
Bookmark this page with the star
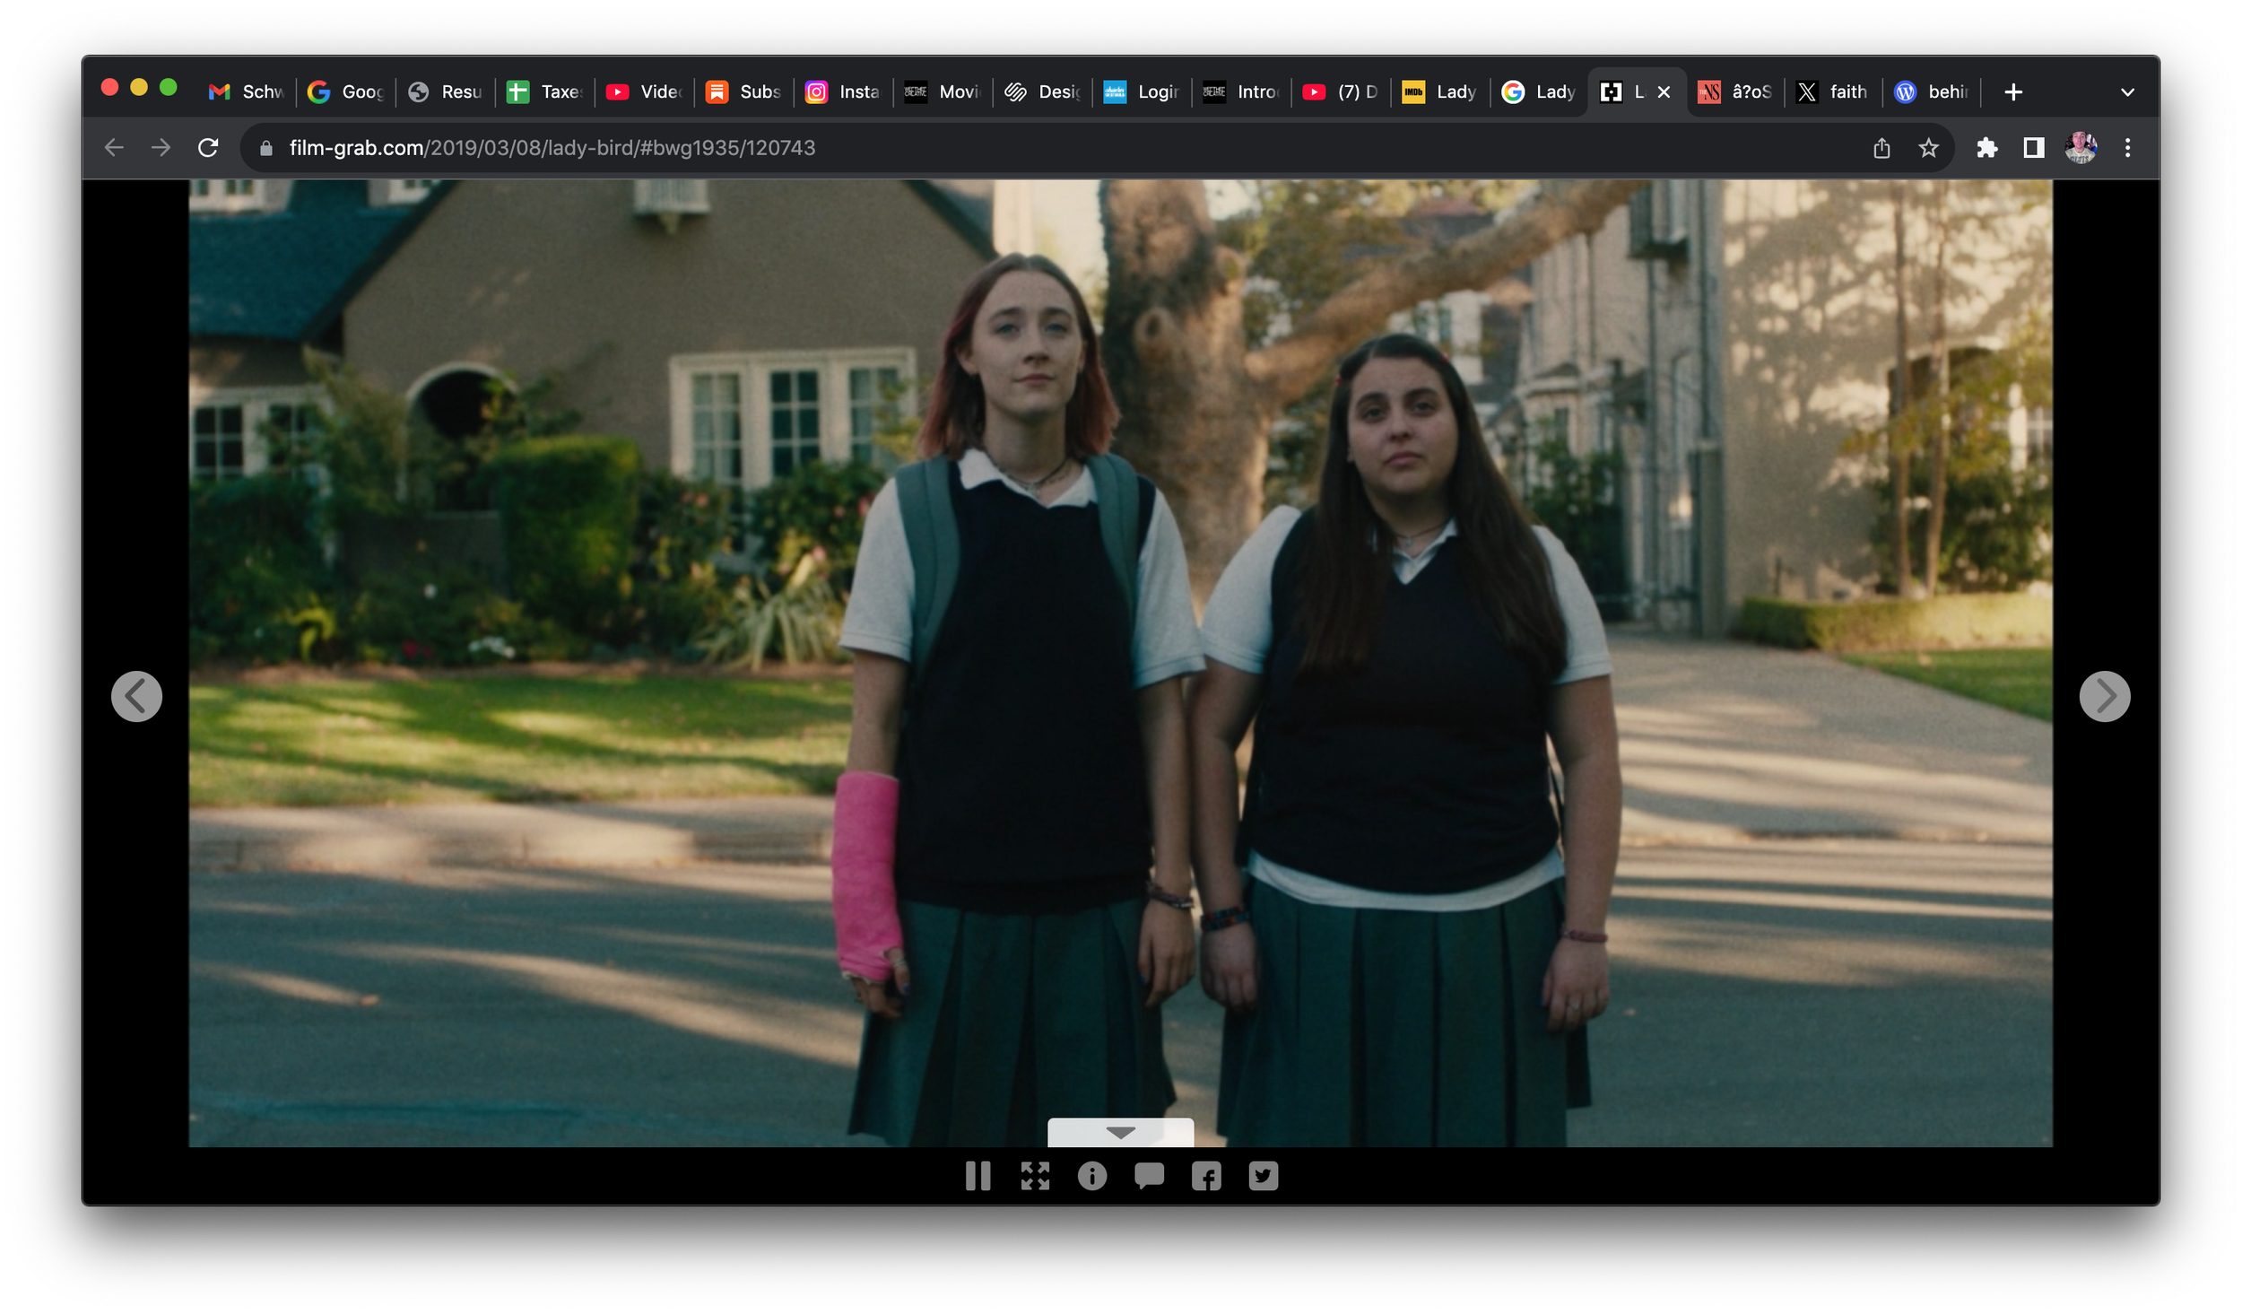tap(1928, 148)
